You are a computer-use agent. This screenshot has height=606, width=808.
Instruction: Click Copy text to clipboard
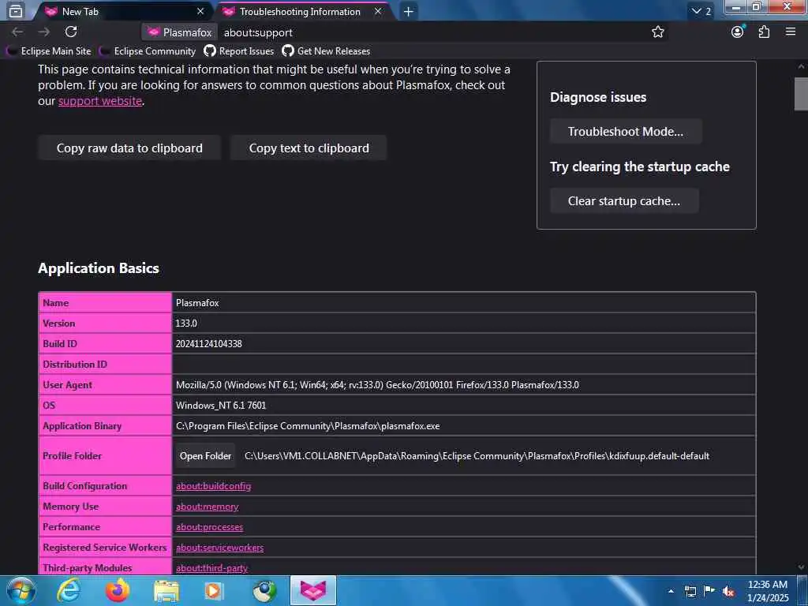tap(309, 148)
